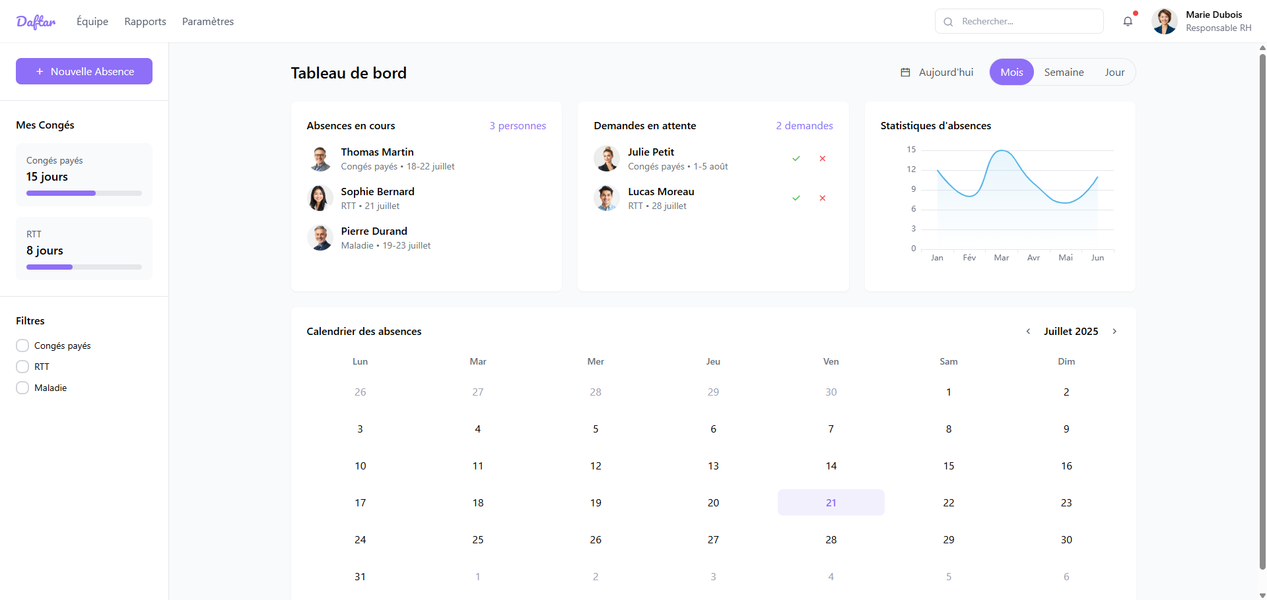Reject Lucas Moreau's RTT request

822,198
